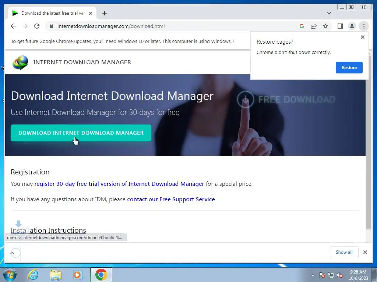Click the muted volume tray icon
This screenshot has height=282, width=377.
click(340, 275)
